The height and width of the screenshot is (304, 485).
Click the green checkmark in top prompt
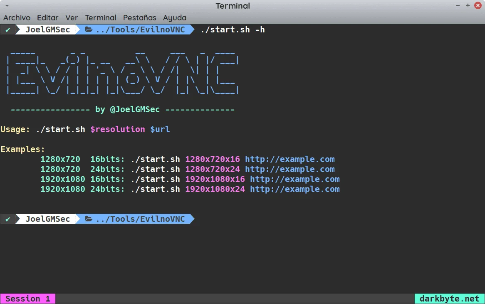[8, 30]
